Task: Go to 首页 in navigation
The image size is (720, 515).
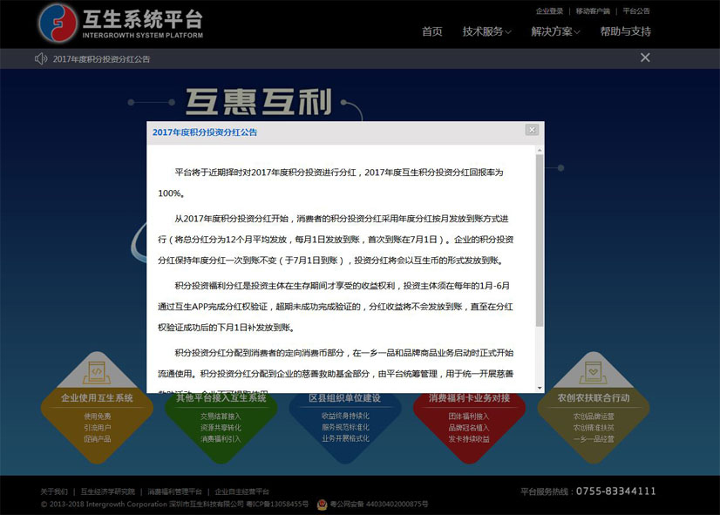Action: pyautogui.click(x=431, y=31)
